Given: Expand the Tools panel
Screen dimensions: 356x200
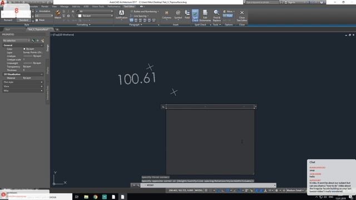Looking at the screenshot, I should coord(217,24).
